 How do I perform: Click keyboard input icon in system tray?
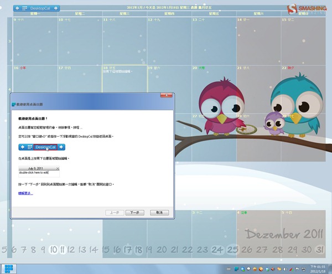click(229, 269)
